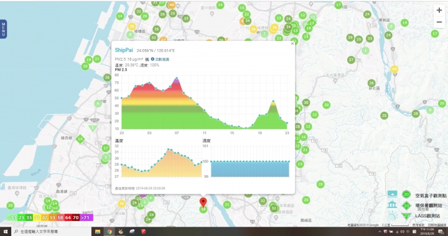Open the Windows Start menu

[x=6, y=232]
